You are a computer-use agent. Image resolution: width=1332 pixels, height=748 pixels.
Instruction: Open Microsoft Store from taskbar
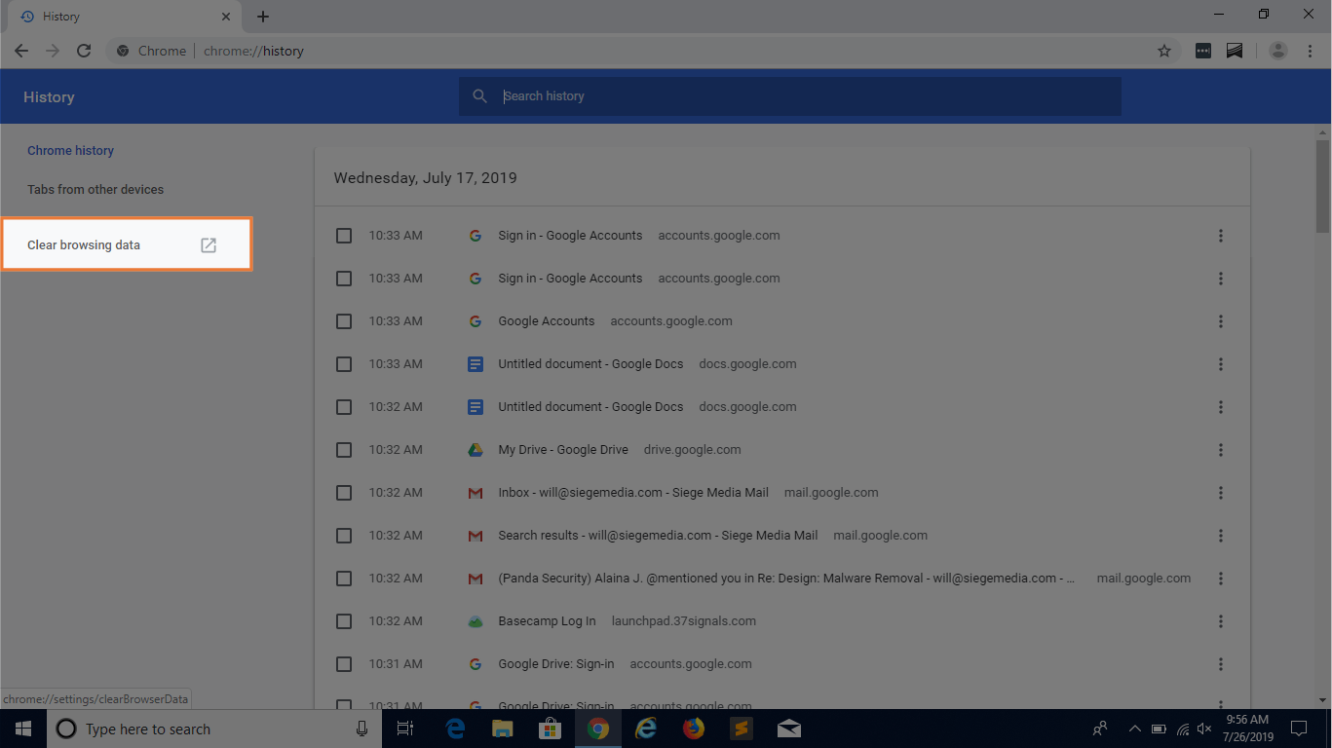pyautogui.click(x=551, y=729)
